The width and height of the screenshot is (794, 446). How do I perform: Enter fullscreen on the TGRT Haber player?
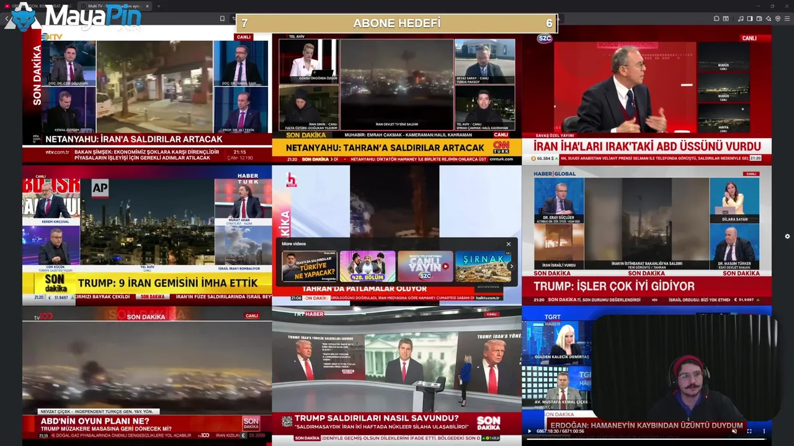[x=749, y=431]
